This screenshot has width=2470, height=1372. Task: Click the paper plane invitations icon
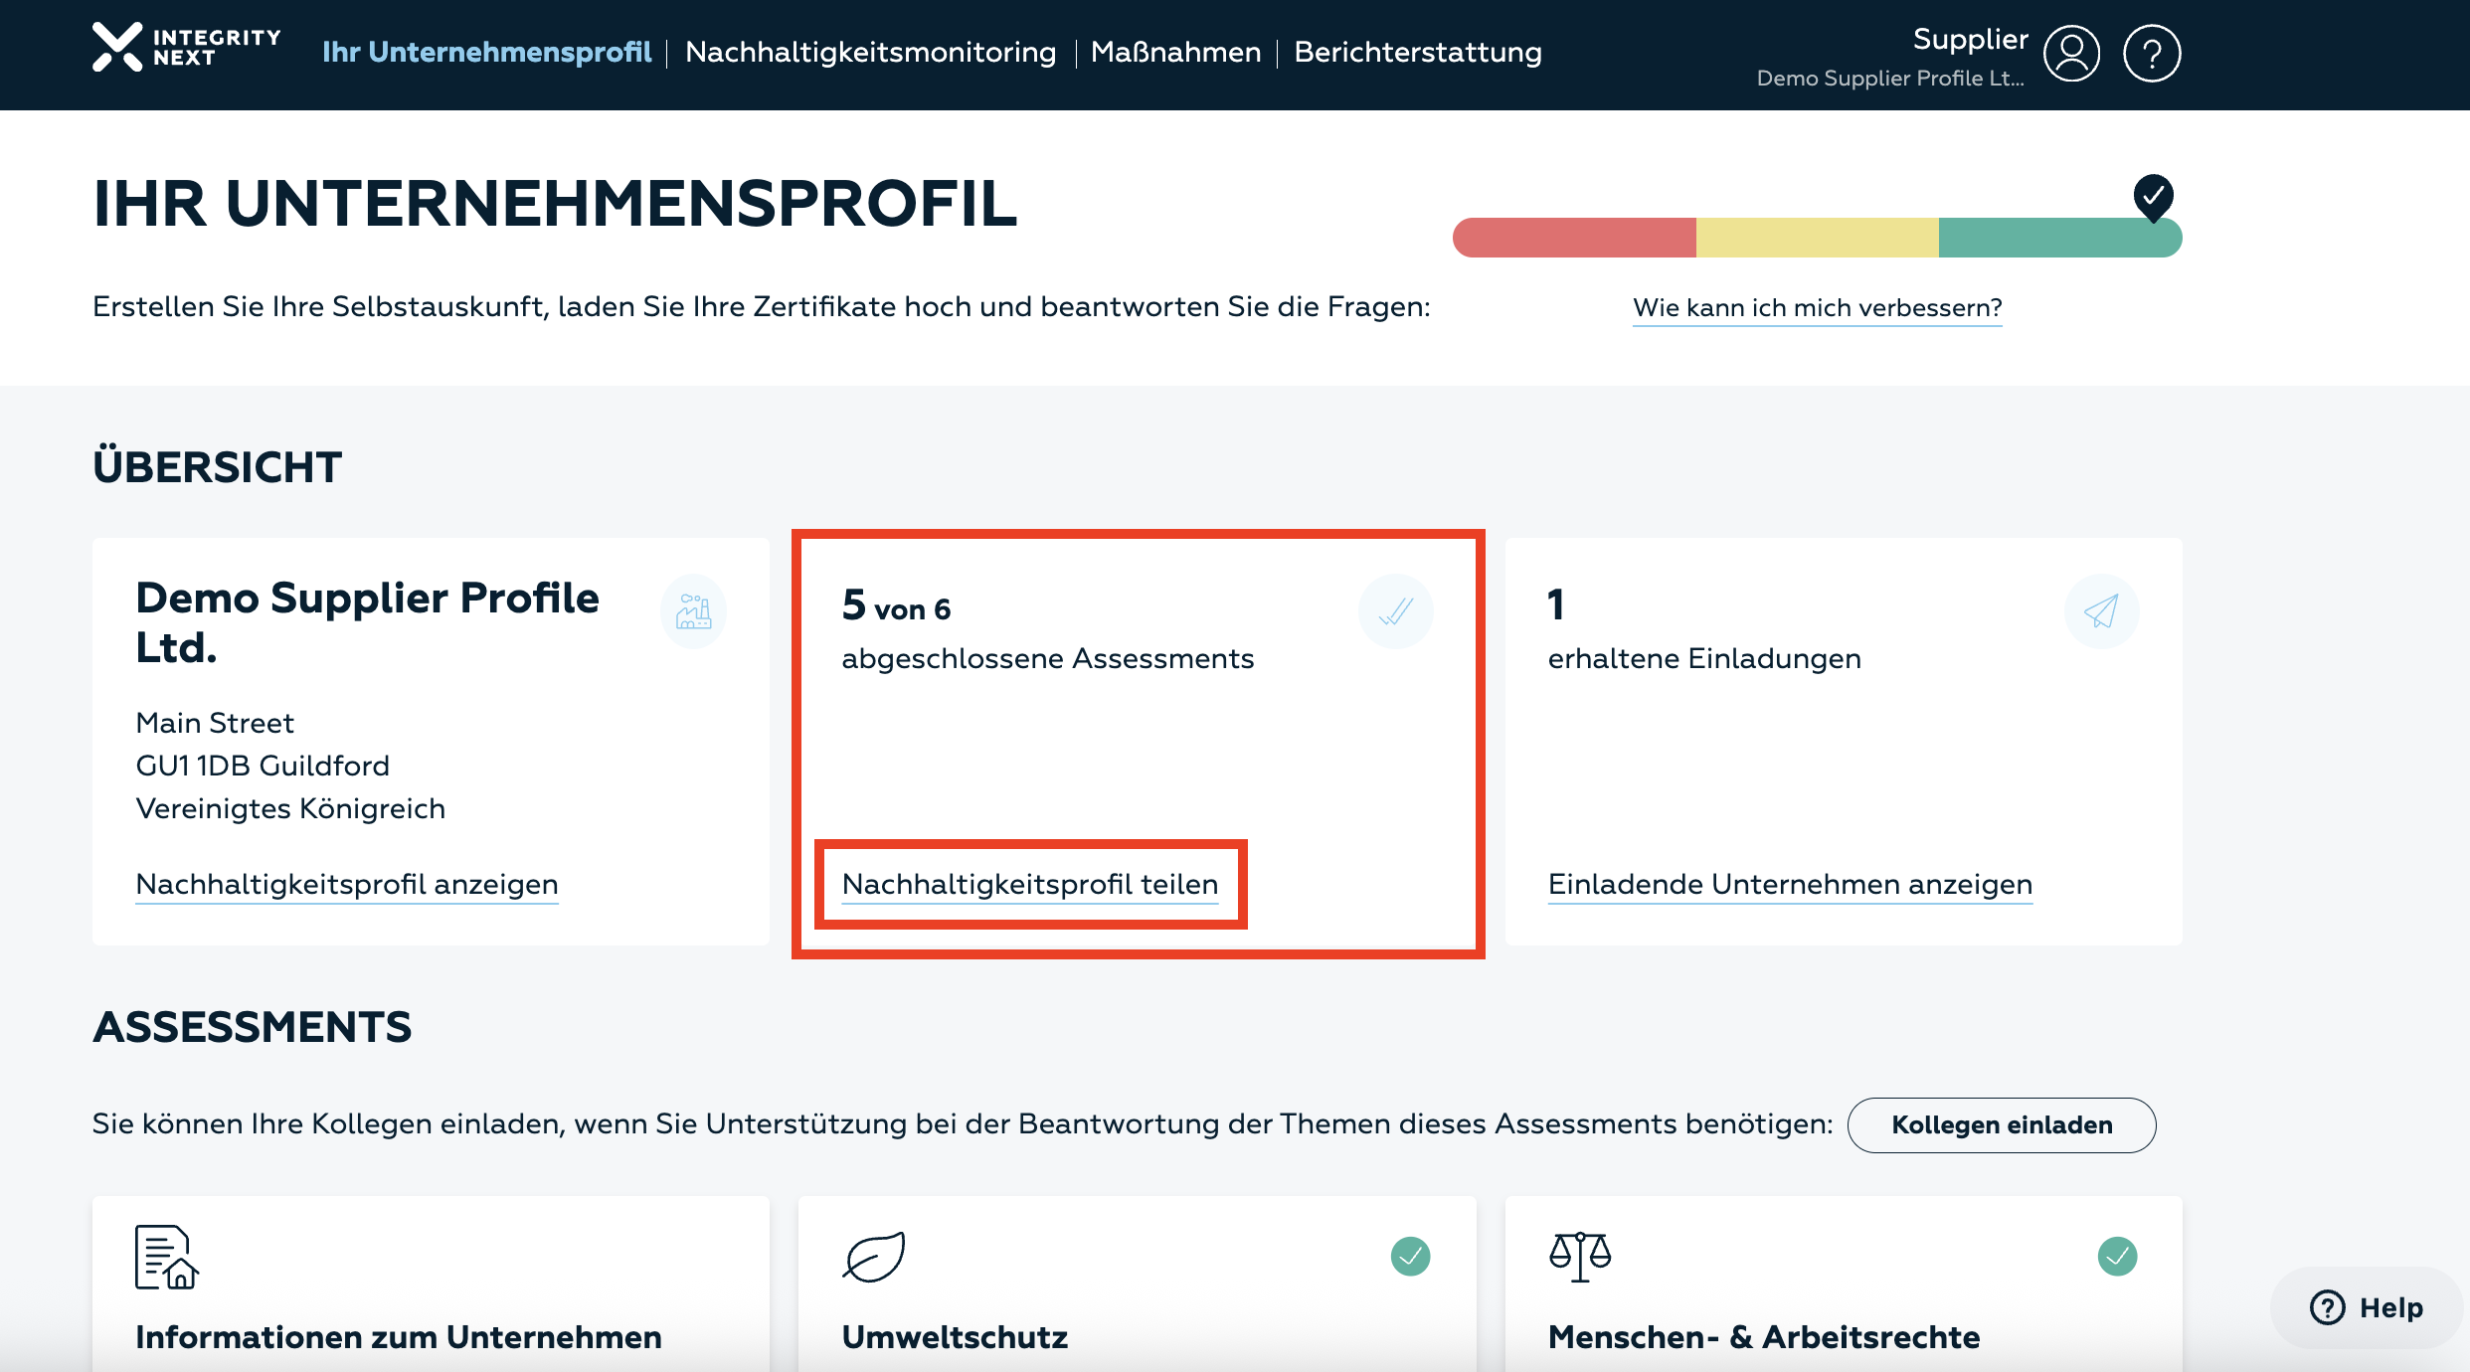[2100, 610]
